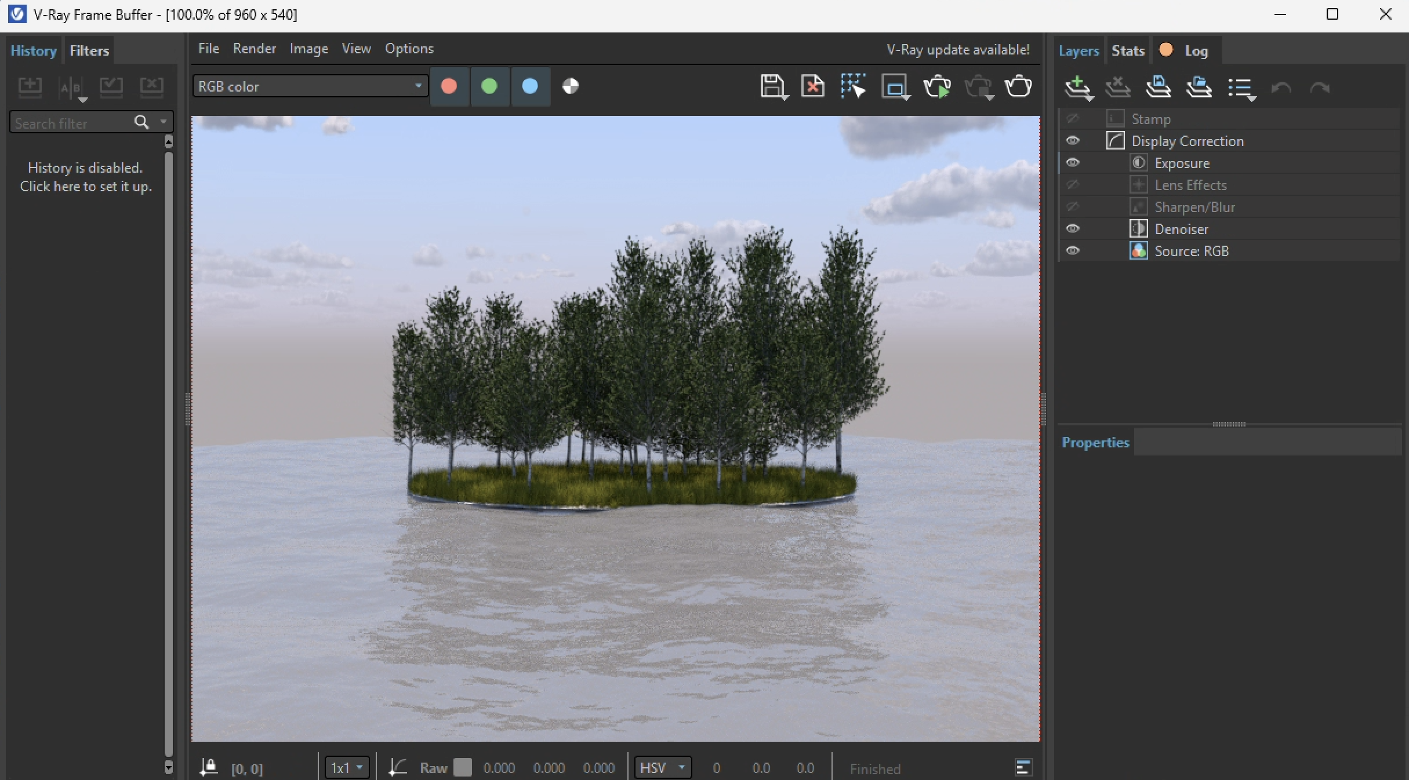Switch to alpha/mono channel view

tap(571, 86)
